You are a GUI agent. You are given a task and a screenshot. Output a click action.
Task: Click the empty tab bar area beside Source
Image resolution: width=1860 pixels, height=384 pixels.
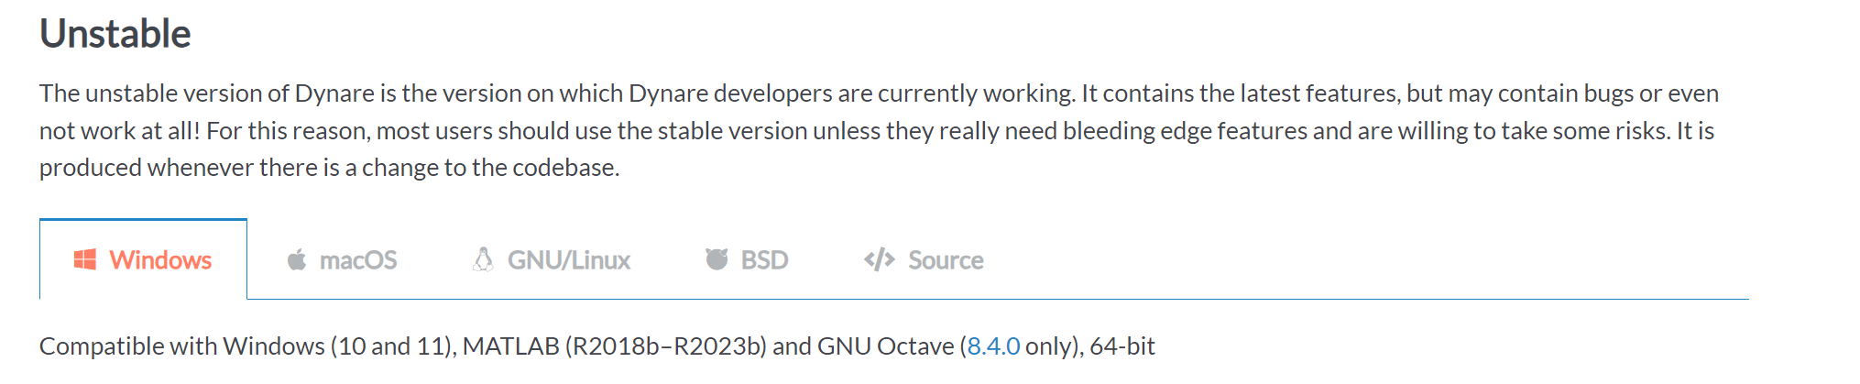tap(1374, 260)
